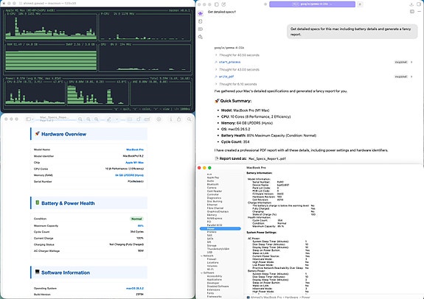Click the Preview markup pen icon
Viewport: 424px width, 299px height.
point(109,119)
